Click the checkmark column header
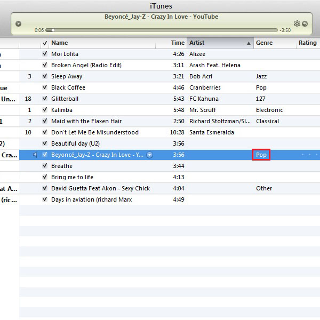Viewport: 320px width, 320px height. [x=45, y=43]
